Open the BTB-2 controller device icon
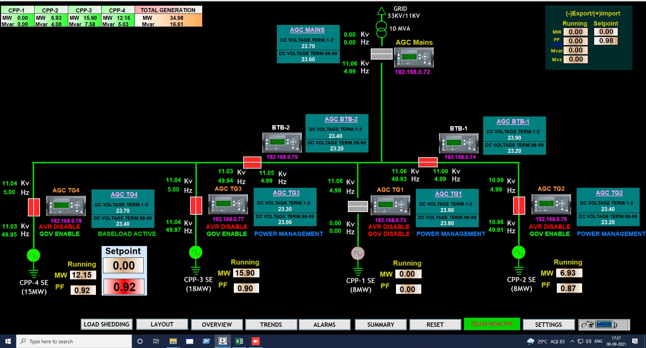The height and width of the screenshot is (348, 646). (282, 143)
